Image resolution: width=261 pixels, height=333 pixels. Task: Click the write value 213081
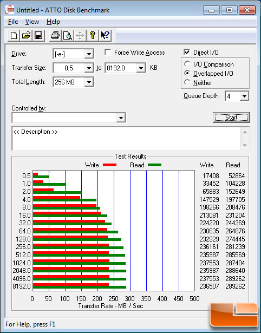point(209,216)
